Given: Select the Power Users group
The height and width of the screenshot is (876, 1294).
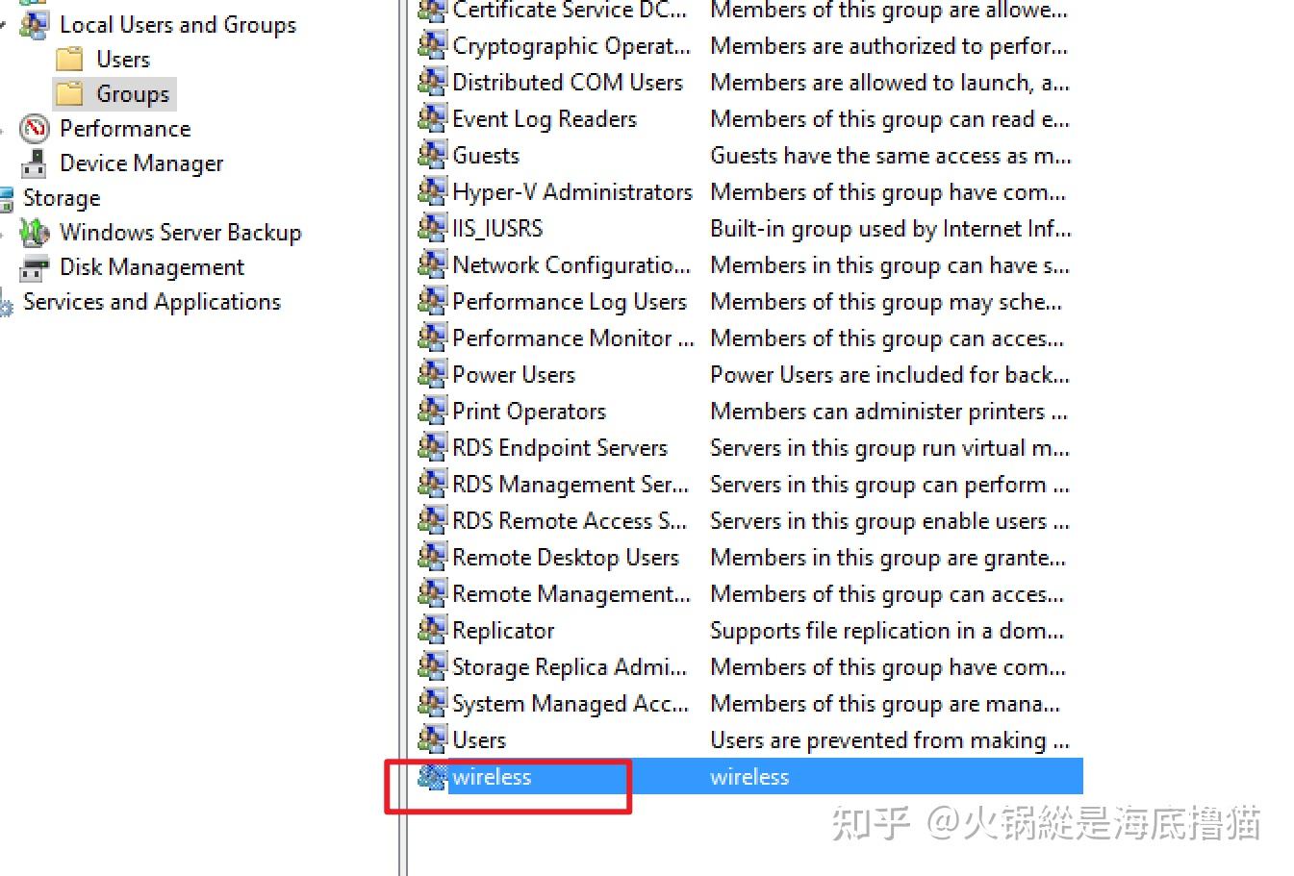Looking at the screenshot, I should (x=514, y=374).
